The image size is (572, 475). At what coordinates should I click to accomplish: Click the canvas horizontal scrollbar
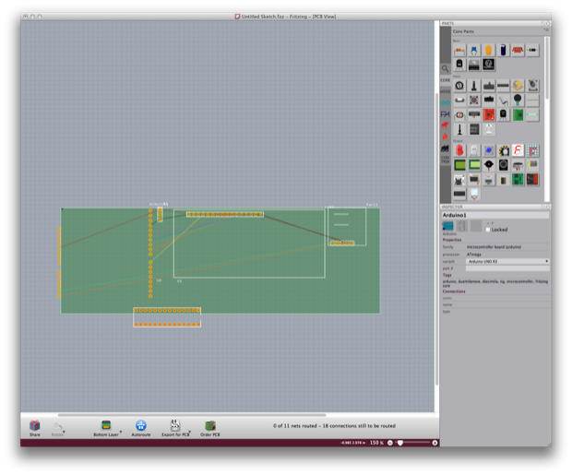[192, 415]
